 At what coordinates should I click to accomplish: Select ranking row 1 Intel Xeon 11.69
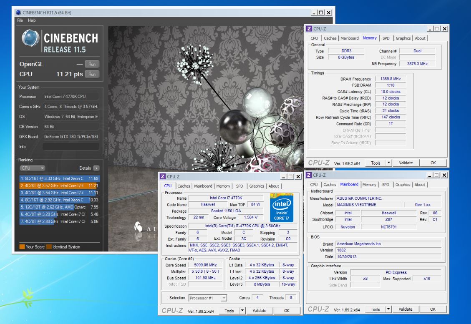(x=60, y=178)
